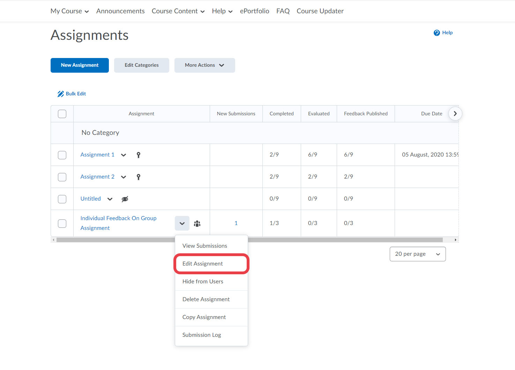Click the group icon for Individual Feedback assignment
Image resolution: width=515 pixels, height=370 pixels.
point(197,224)
